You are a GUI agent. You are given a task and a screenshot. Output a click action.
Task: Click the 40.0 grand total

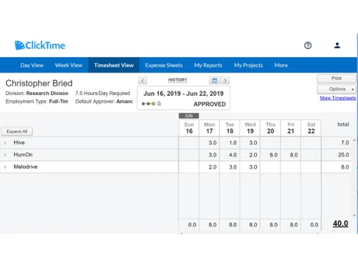(340, 224)
